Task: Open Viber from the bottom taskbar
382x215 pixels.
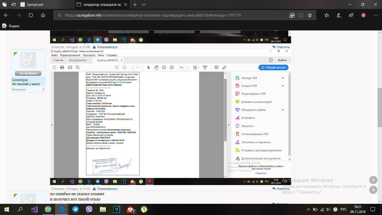Action: [89, 209]
